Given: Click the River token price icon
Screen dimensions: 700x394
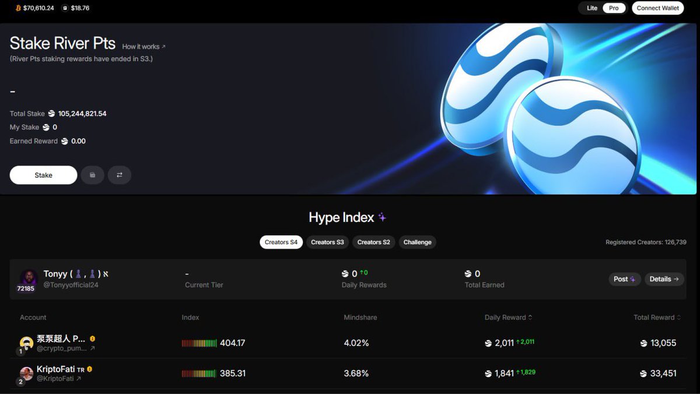Looking at the screenshot, I should click(65, 8).
